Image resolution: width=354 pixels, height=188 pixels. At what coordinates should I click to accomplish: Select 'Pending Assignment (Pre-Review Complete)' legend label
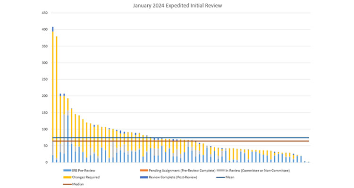click(x=184, y=170)
